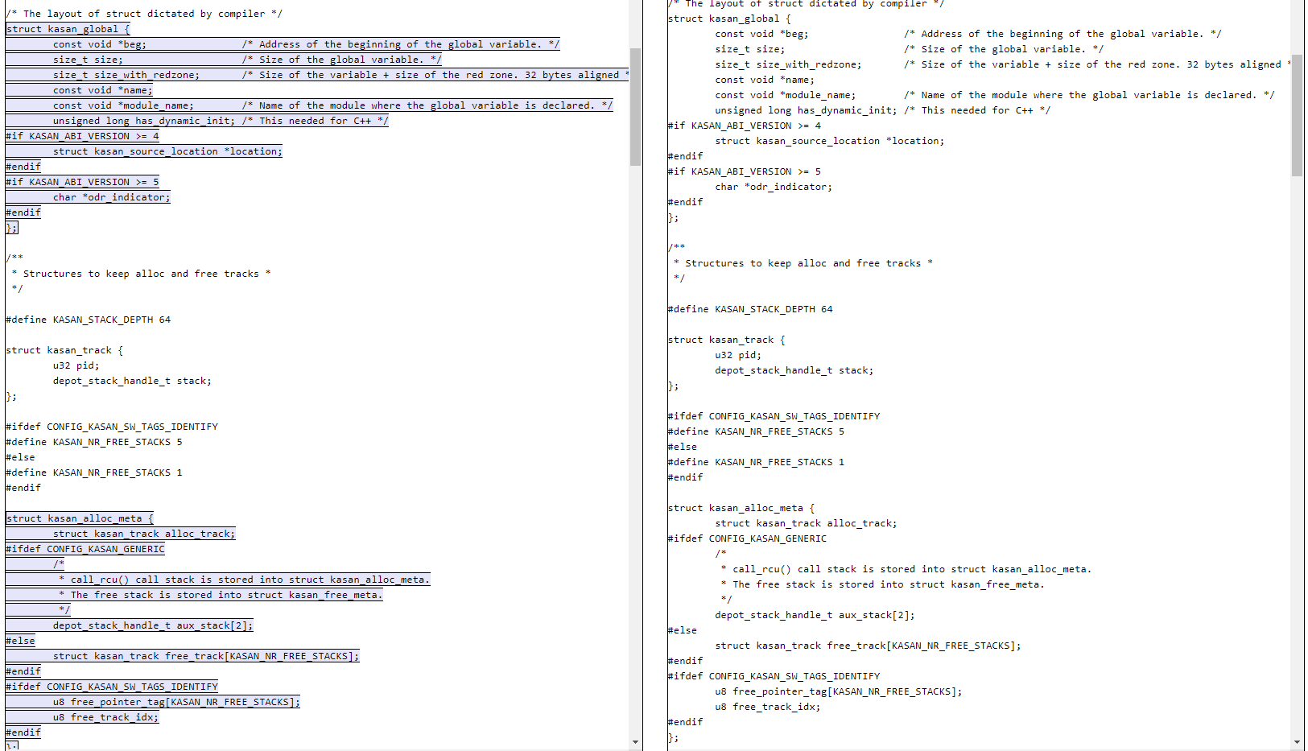Click '#ifdef CONFIG_KASAN_GENERIC' in right pane
1308x751 pixels.
coord(747,538)
